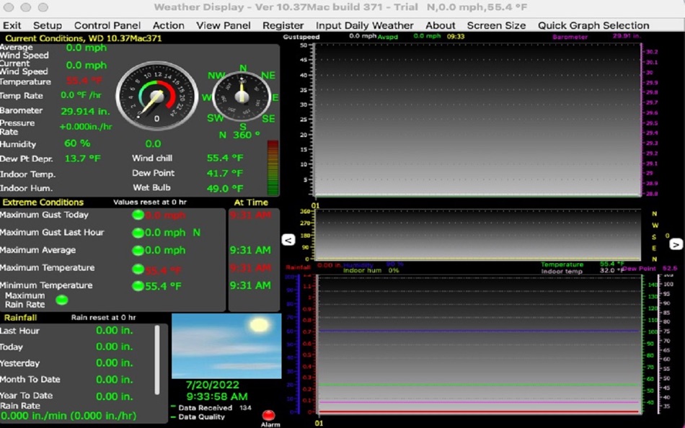The height and width of the screenshot is (428, 685).
Task: Open the Action menu
Action: [x=169, y=25]
